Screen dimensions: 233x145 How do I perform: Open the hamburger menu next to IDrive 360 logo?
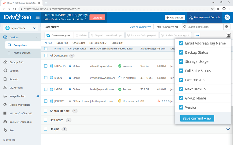pyautogui.click(x=38, y=17)
